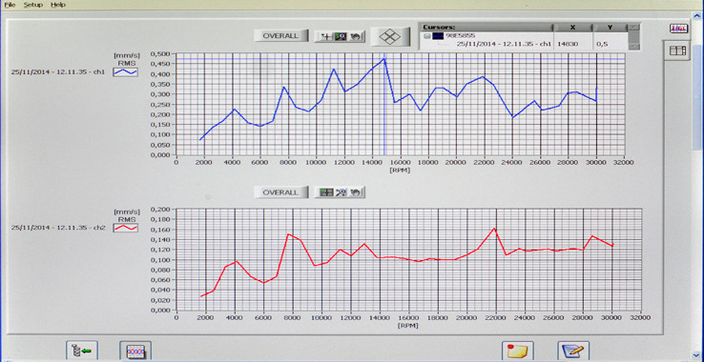Select the cursor crosshair tool on ch2 graph palette

tap(326, 192)
